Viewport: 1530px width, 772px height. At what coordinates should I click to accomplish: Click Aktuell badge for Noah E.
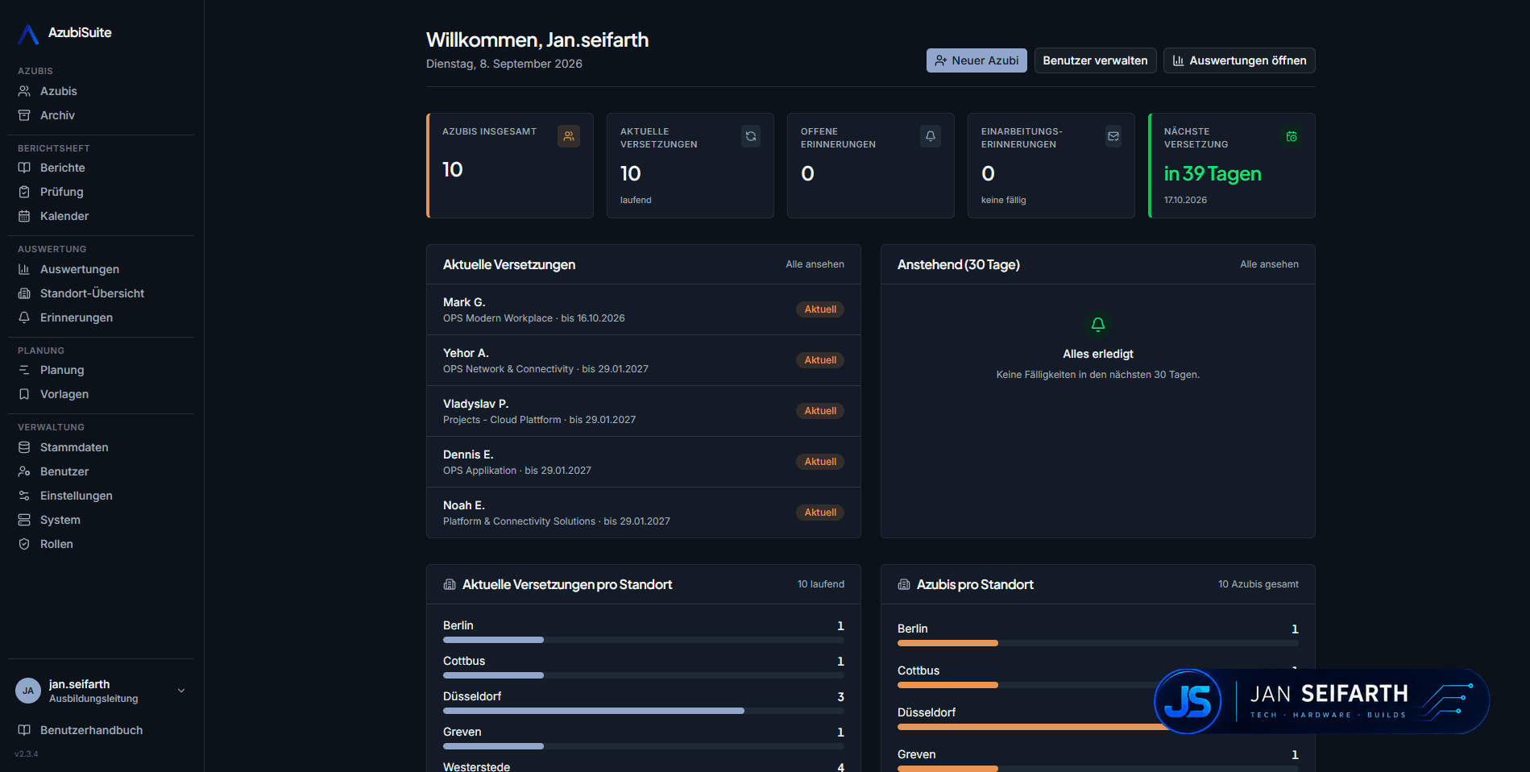[x=820, y=513]
